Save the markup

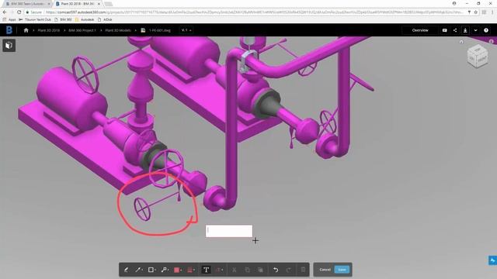click(x=342, y=270)
